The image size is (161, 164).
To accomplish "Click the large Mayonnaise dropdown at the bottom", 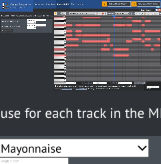I will point(74,148).
